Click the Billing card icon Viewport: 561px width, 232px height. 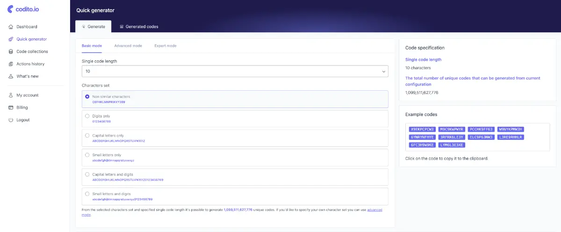pyautogui.click(x=11, y=108)
